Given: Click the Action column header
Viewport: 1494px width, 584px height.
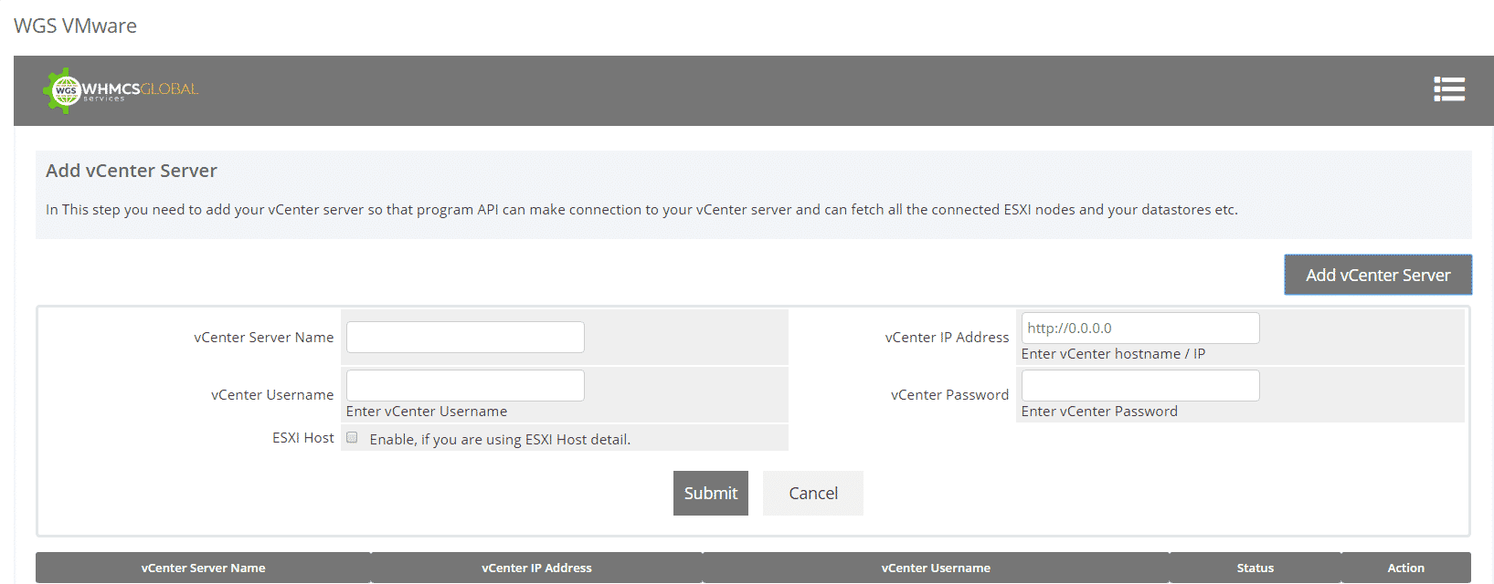Looking at the screenshot, I should coord(1405,568).
